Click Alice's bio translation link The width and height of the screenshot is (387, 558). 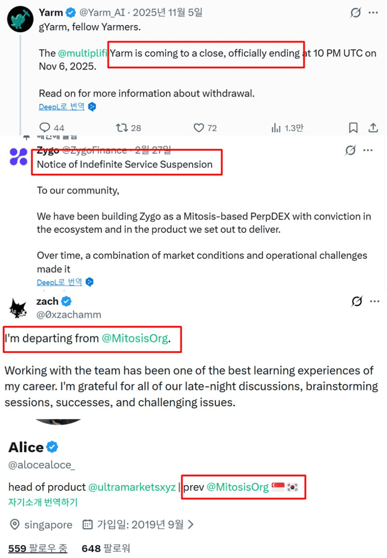point(43,502)
